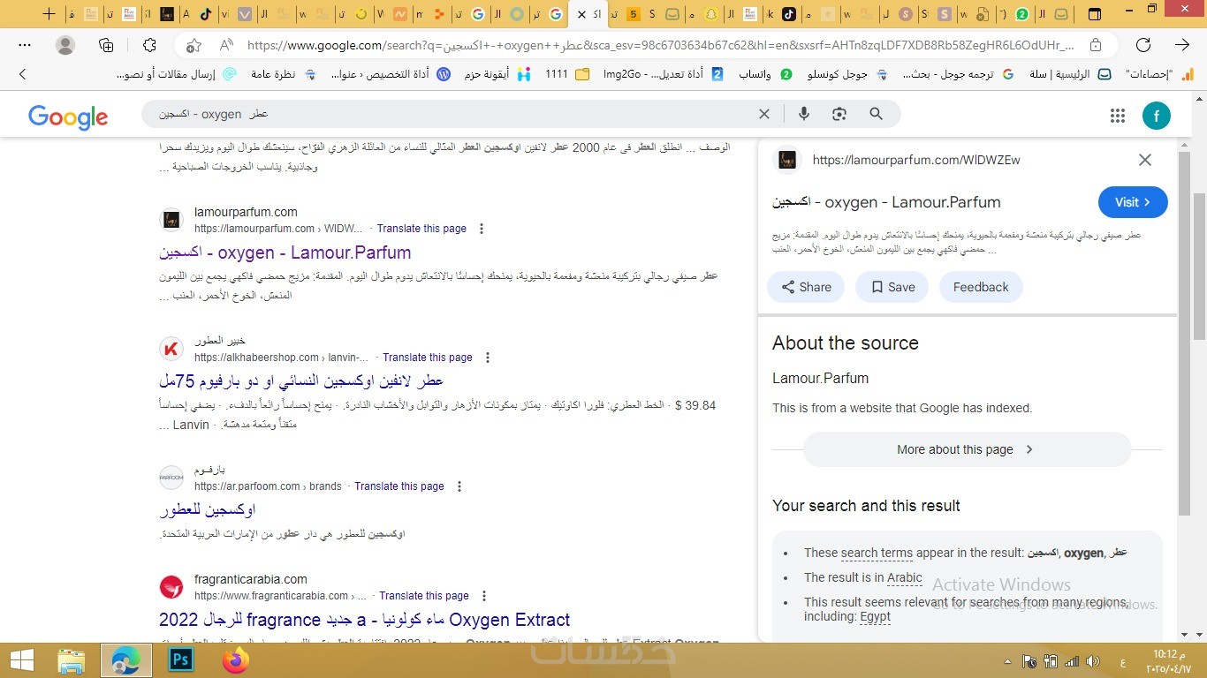Open browser tab collections icon
The width and height of the screenshot is (1207, 678).
106,45
